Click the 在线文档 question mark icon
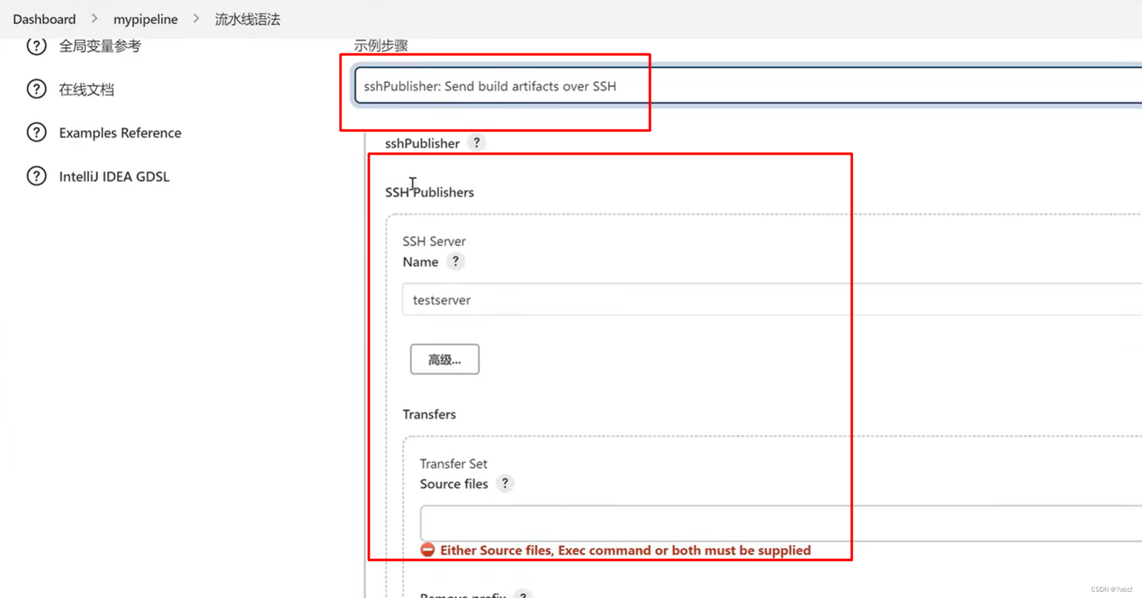This screenshot has width=1142, height=598. (x=36, y=89)
